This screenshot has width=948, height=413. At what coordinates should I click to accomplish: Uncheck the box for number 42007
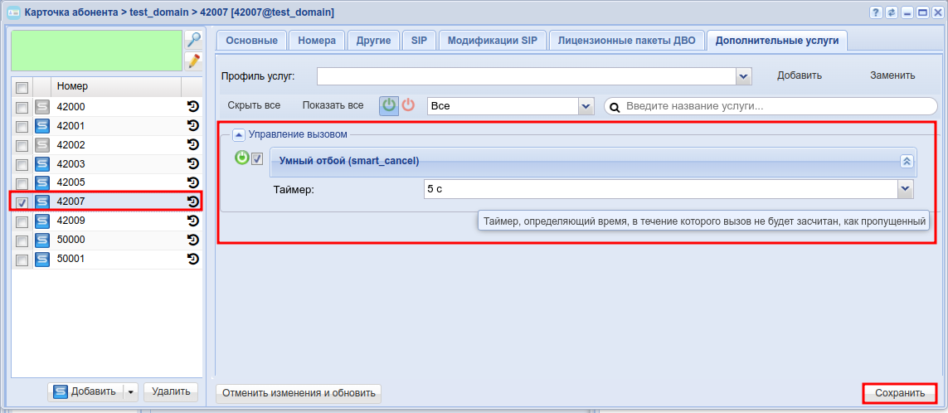(x=22, y=202)
